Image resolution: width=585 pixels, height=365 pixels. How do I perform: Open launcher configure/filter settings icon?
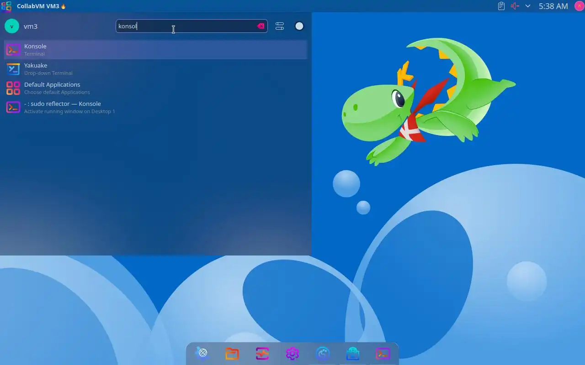[x=280, y=26]
